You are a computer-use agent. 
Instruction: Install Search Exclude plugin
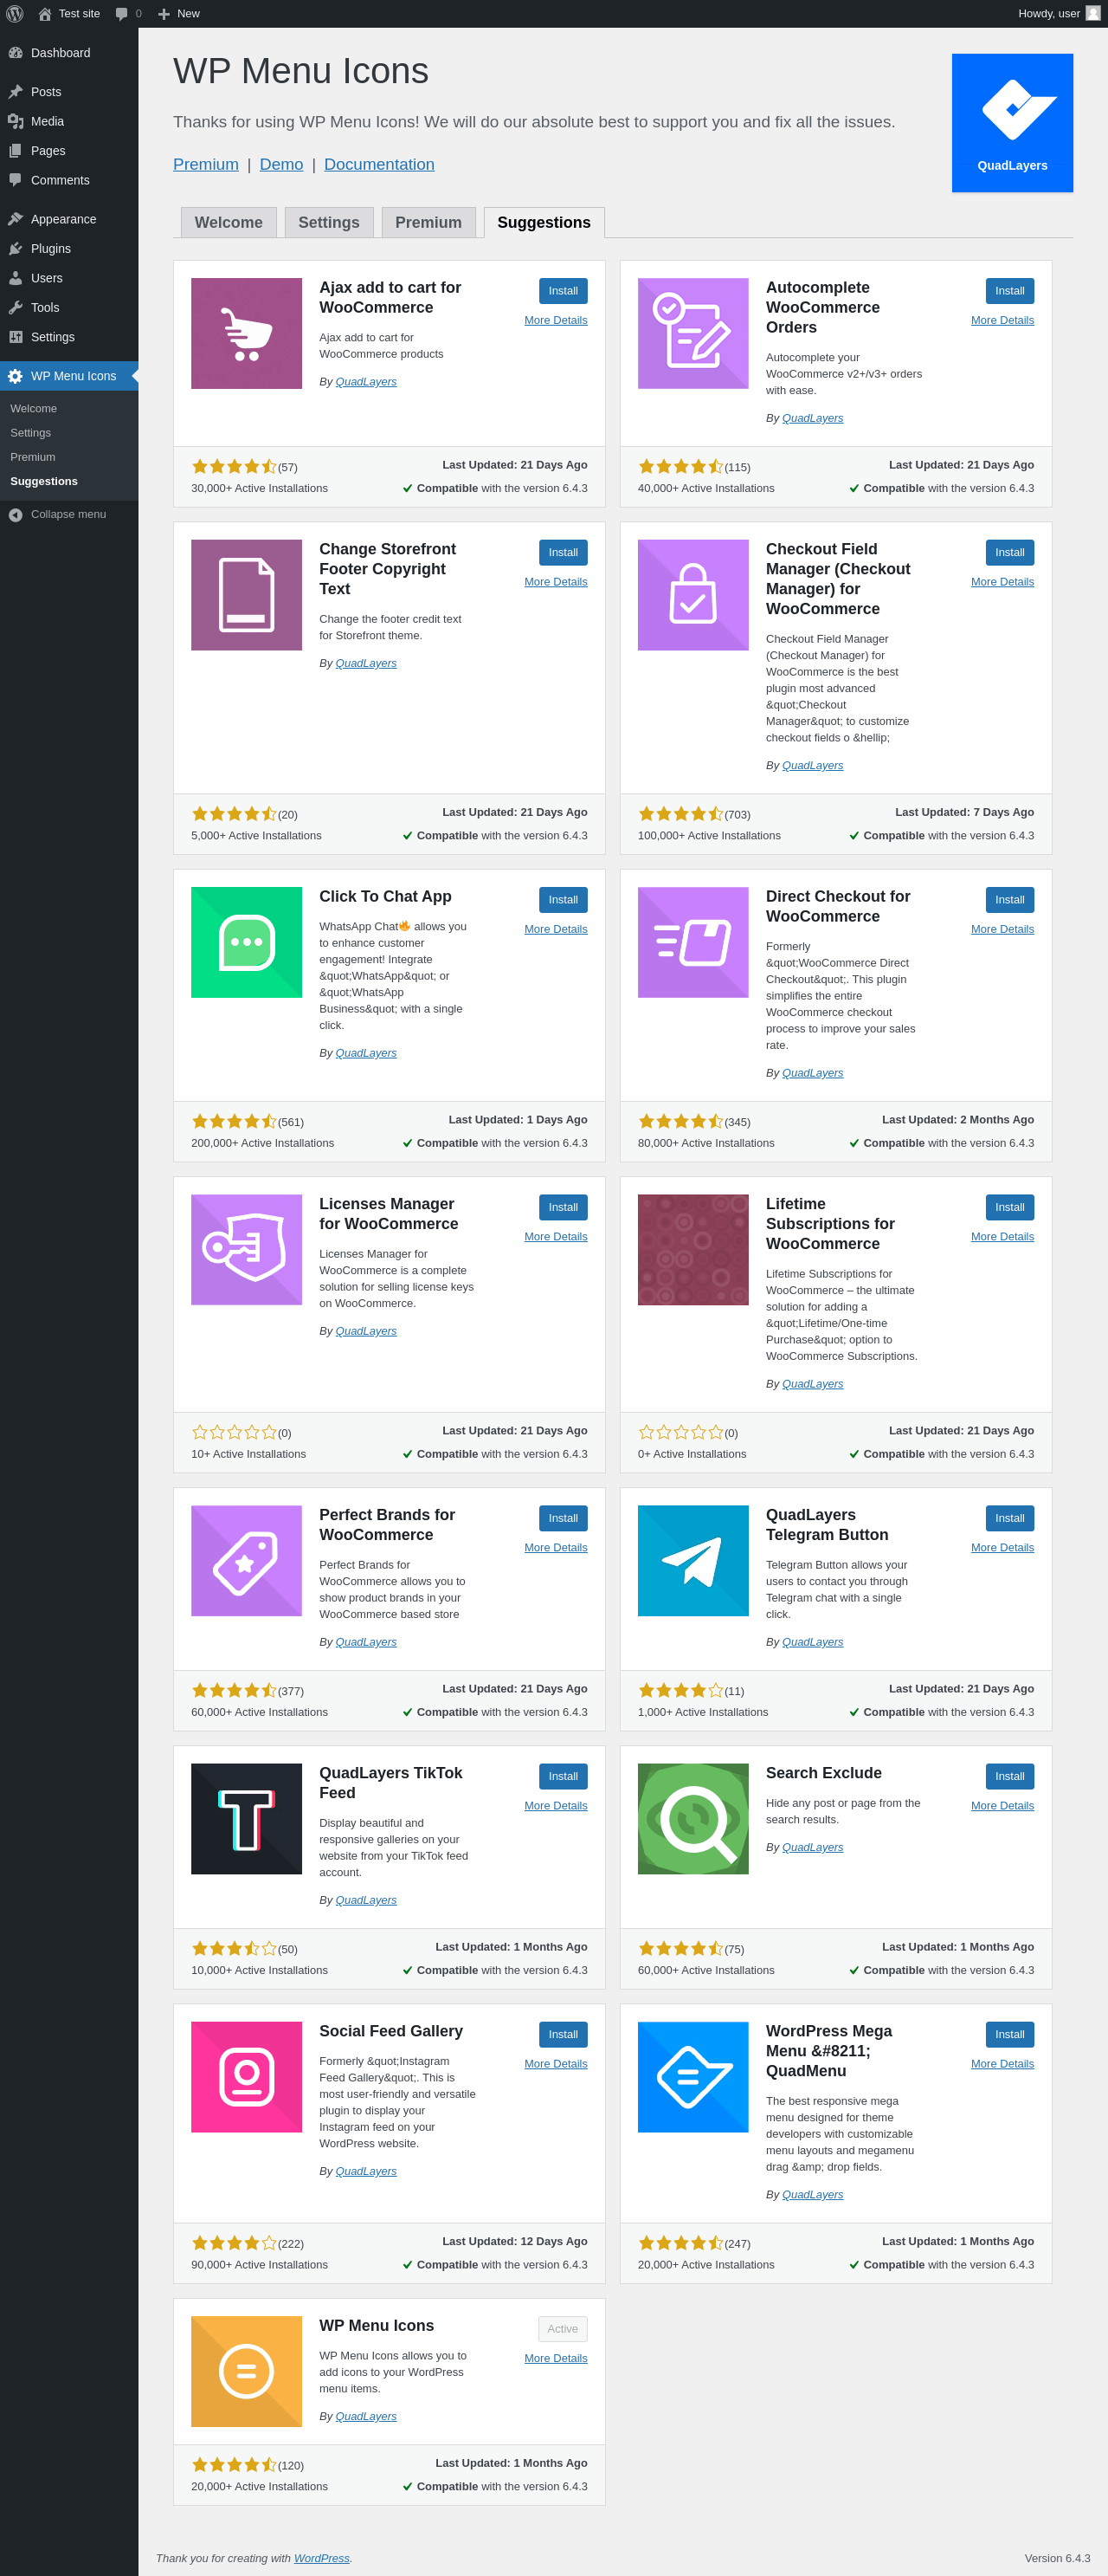pos(1010,1776)
